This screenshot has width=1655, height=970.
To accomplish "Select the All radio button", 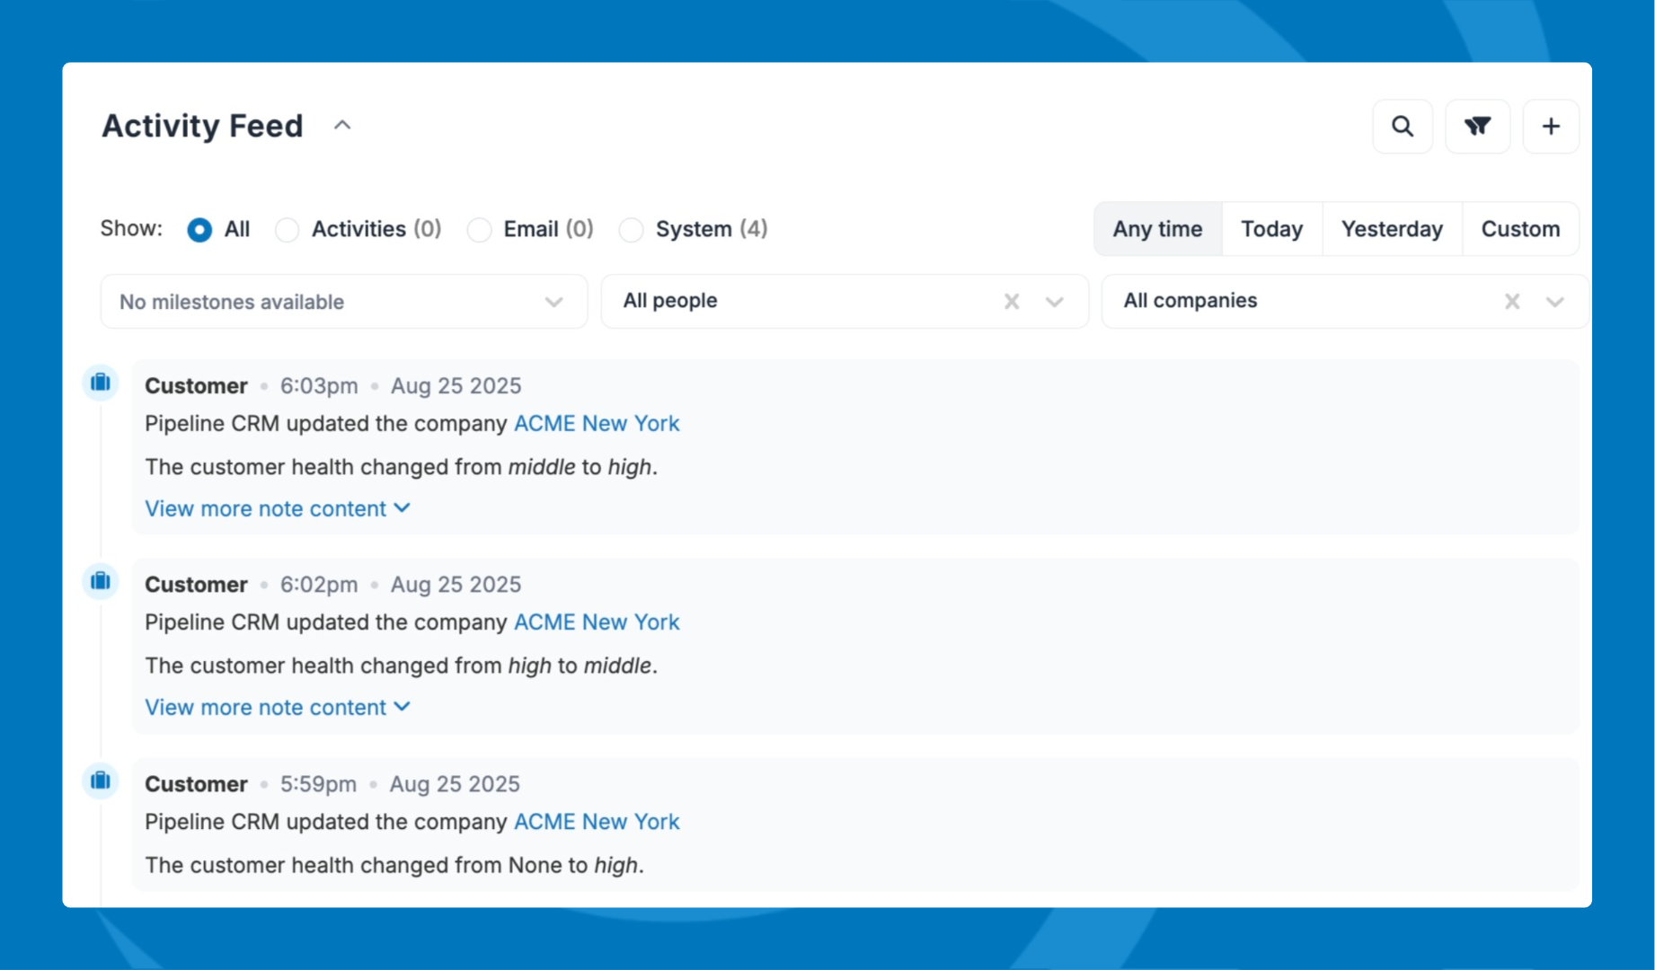I will click(x=199, y=230).
